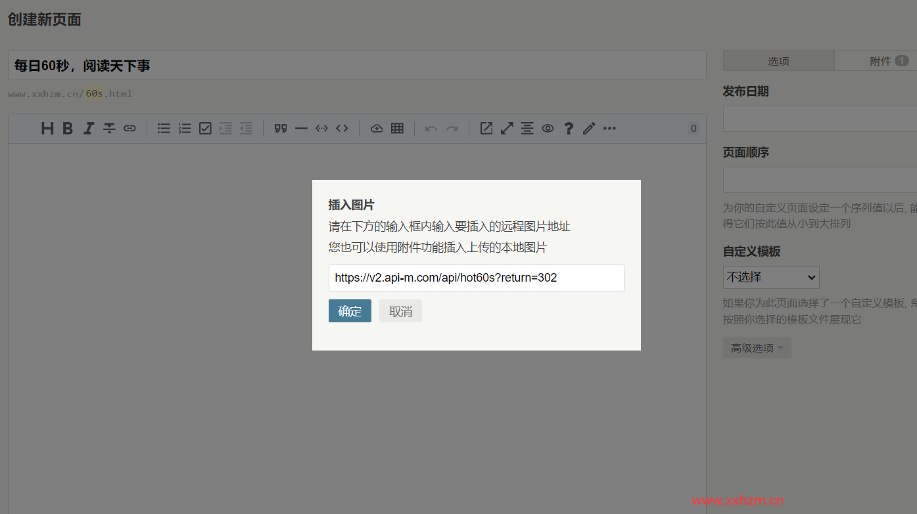This screenshot has height=514, width=917.
Task: Toggle italic formatting in editor toolbar
Action: (89, 129)
